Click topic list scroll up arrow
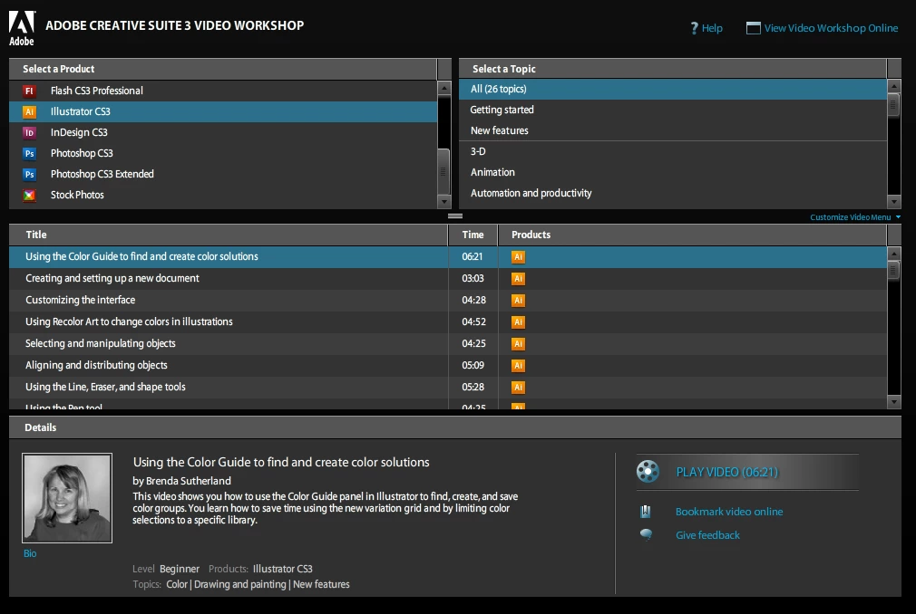This screenshot has height=614, width=916. [x=894, y=86]
